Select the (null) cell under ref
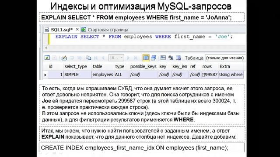280x157 pixels. tap(195, 75)
